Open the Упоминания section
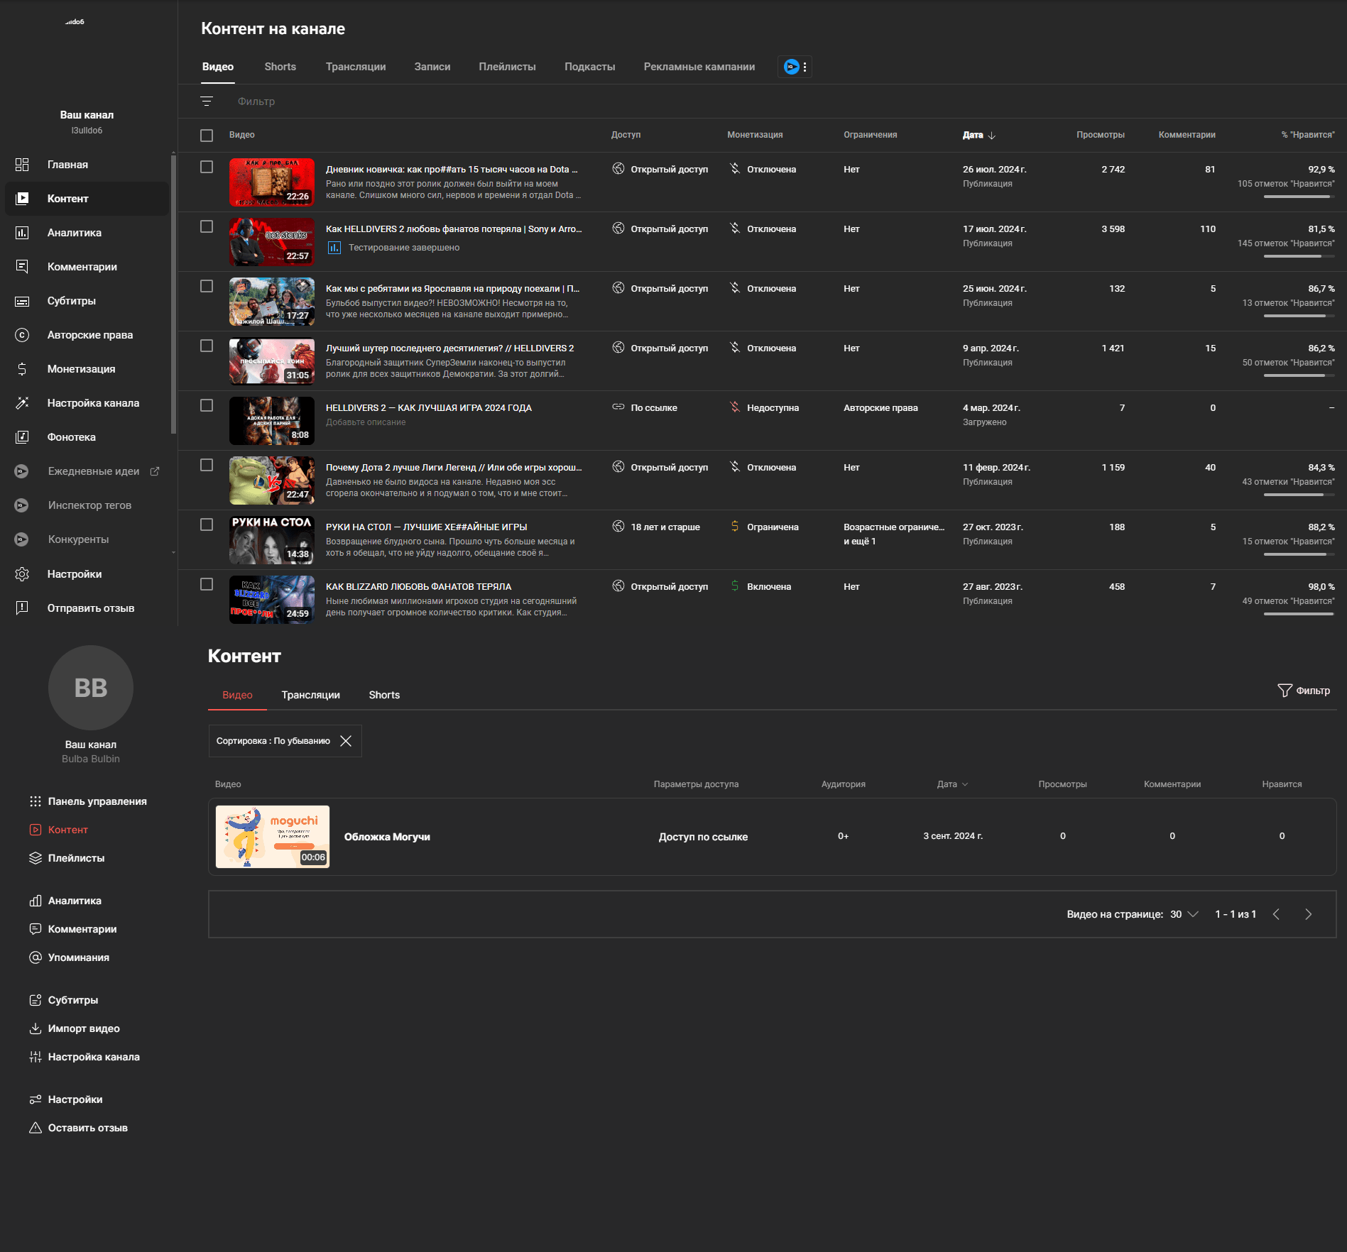1347x1252 pixels. (x=78, y=957)
